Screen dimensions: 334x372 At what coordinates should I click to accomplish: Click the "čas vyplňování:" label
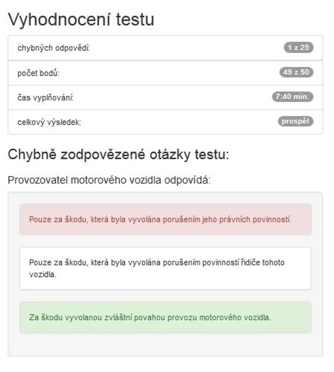pyautogui.click(x=45, y=98)
